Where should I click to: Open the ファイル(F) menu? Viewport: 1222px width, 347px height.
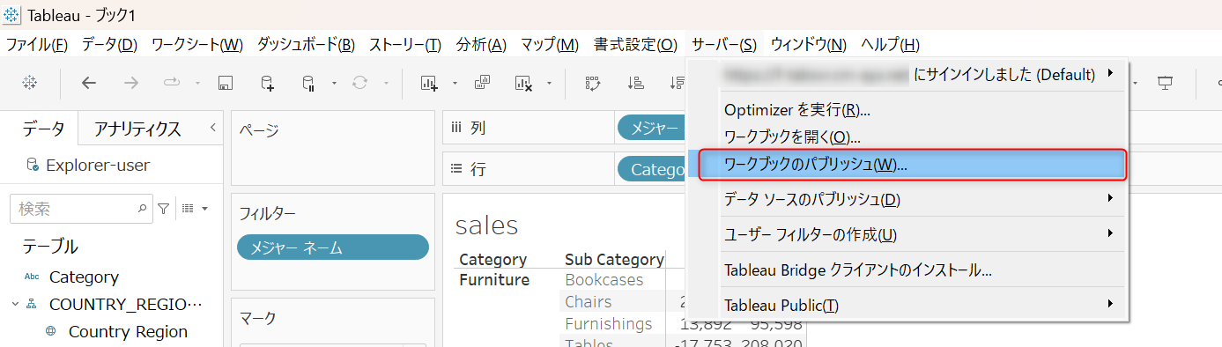36,44
